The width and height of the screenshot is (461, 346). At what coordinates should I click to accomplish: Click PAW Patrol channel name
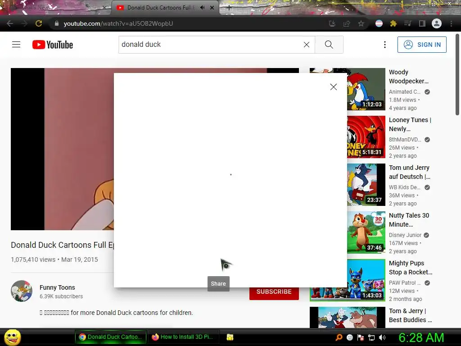[405, 283]
